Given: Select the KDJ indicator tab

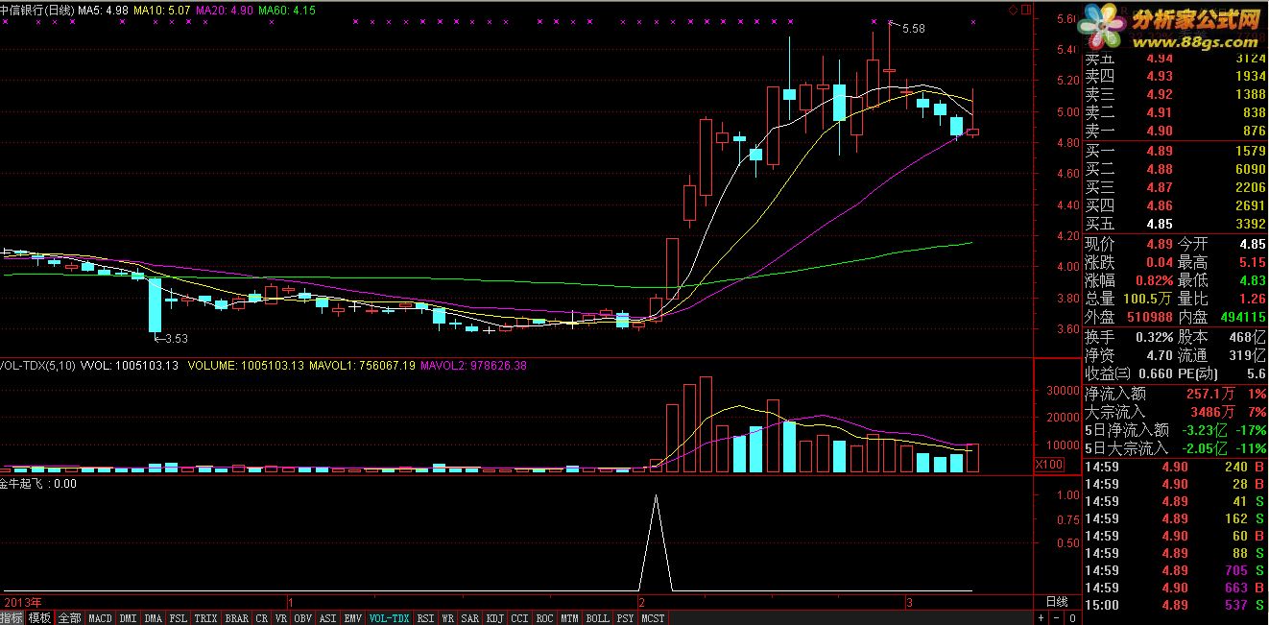Looking at the screenshot, I should click(495, 618).
